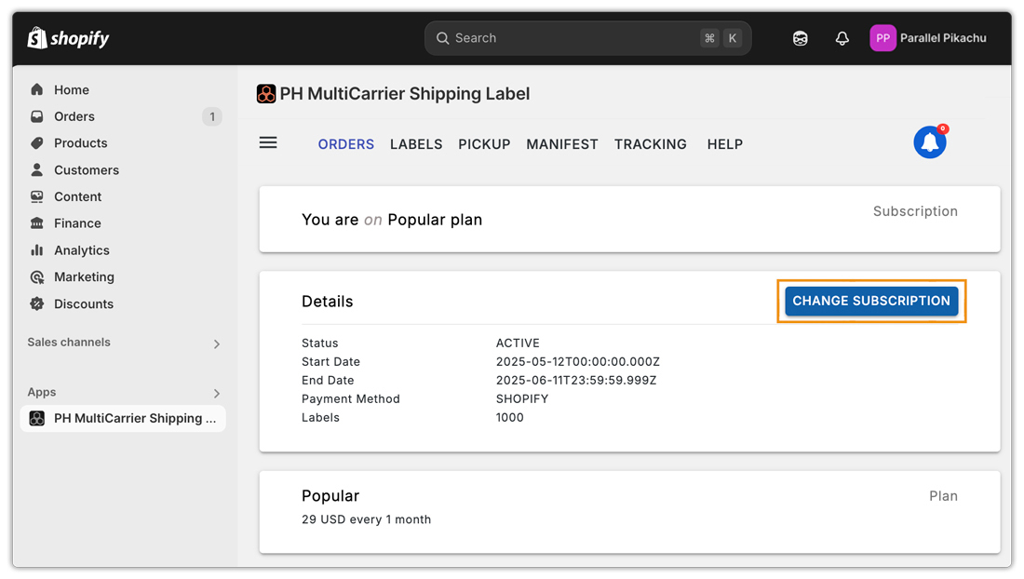Screen dimensions: 1024x579
Task: Switch to the ORDERS tab
Action: 346,144
